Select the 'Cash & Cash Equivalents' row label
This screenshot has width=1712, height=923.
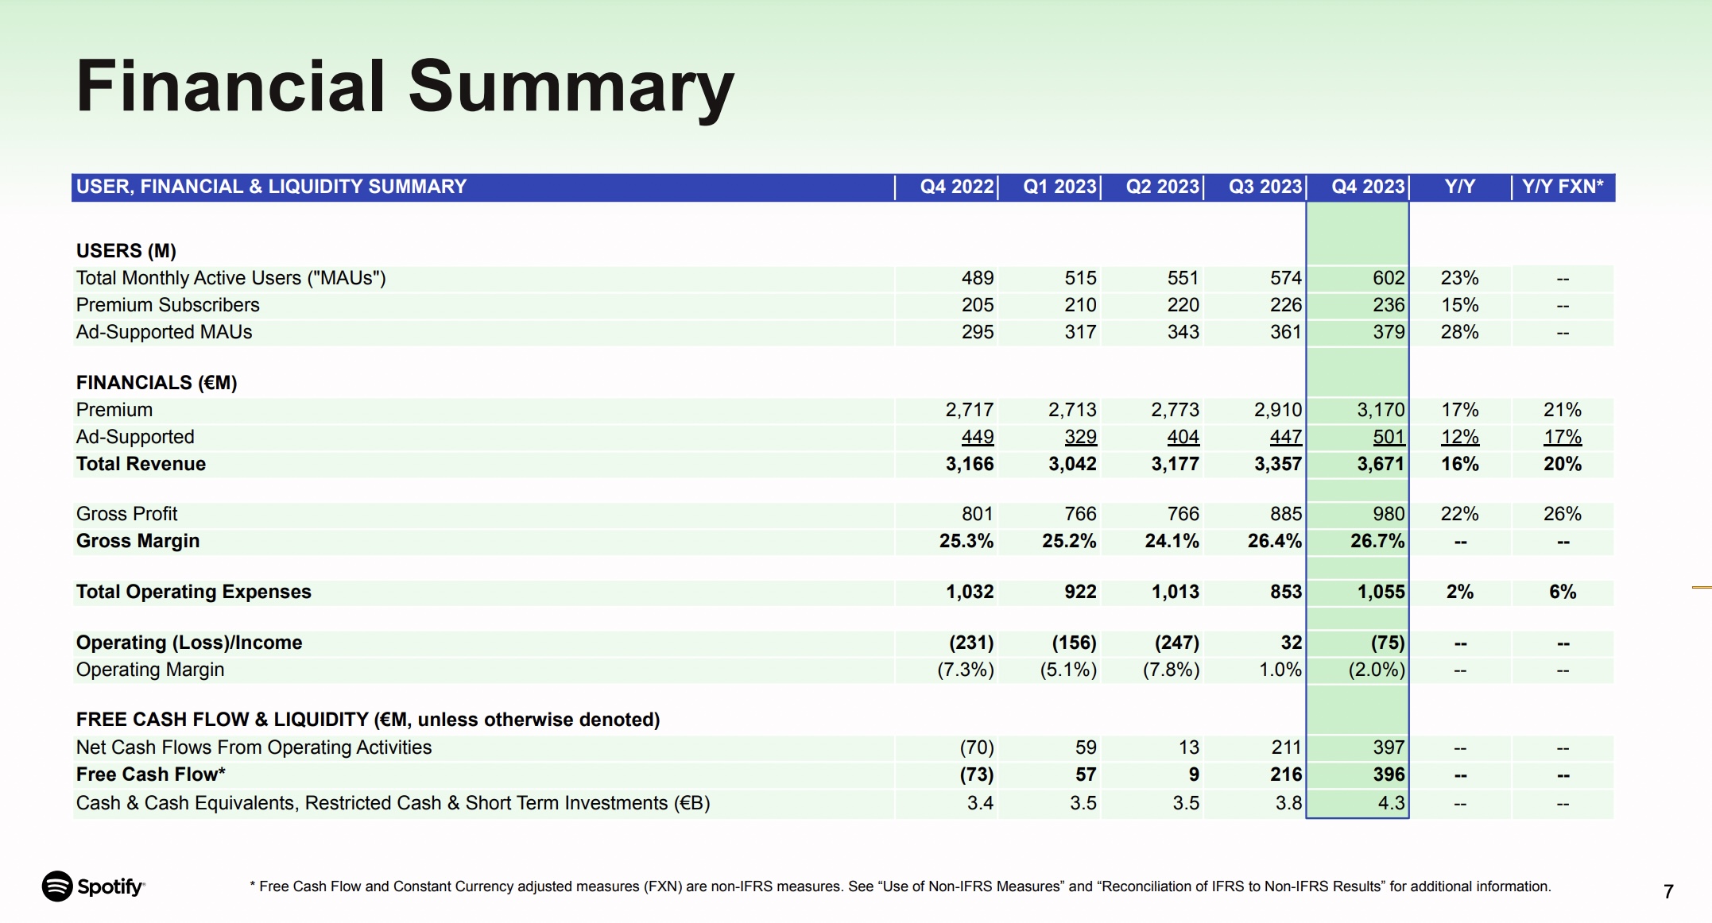click(x=393, y=803)
